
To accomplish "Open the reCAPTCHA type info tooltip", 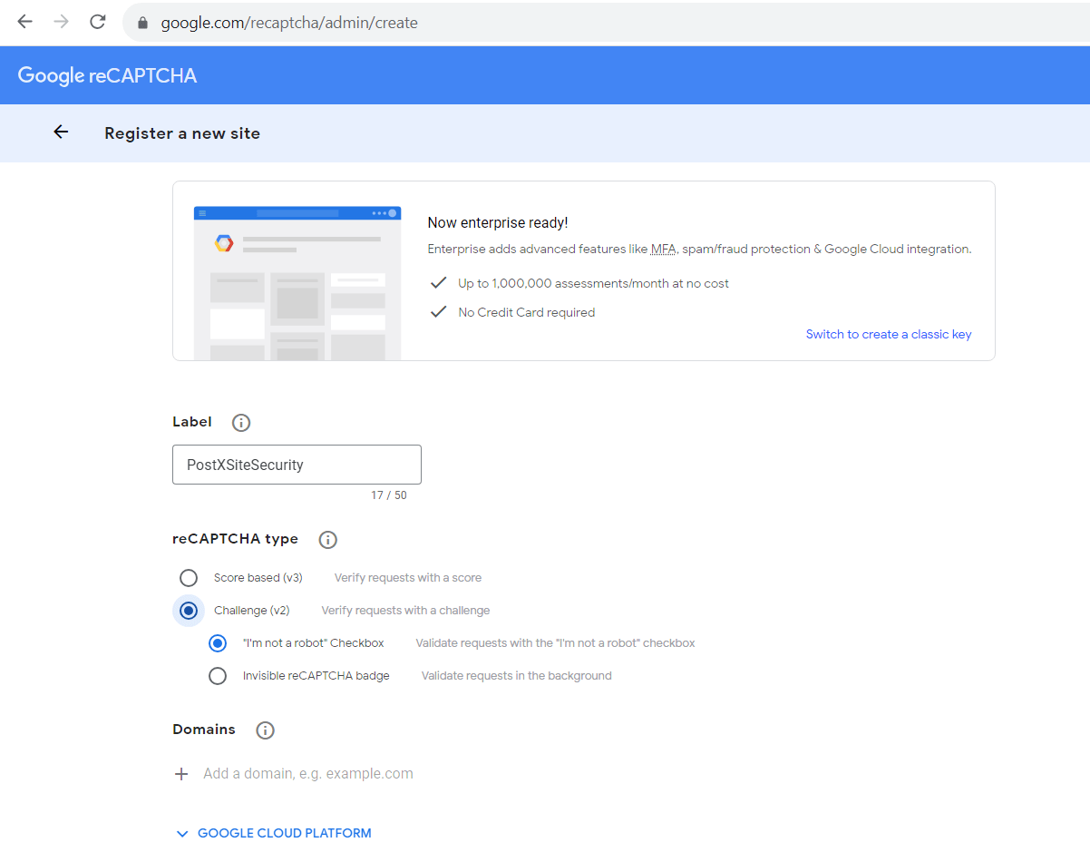I will [x=327, y=540].
